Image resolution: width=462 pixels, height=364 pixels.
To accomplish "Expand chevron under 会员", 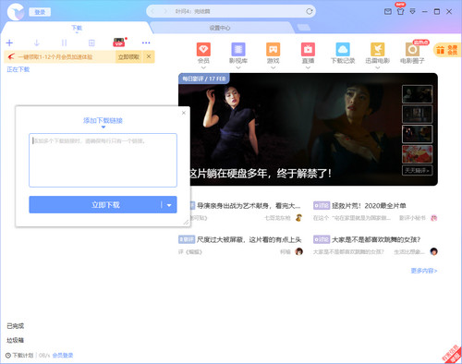I will [203, 67].
